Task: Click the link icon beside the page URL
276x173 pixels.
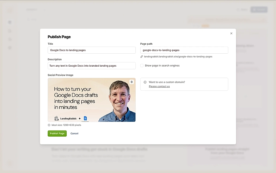Action: coord(141,57)
